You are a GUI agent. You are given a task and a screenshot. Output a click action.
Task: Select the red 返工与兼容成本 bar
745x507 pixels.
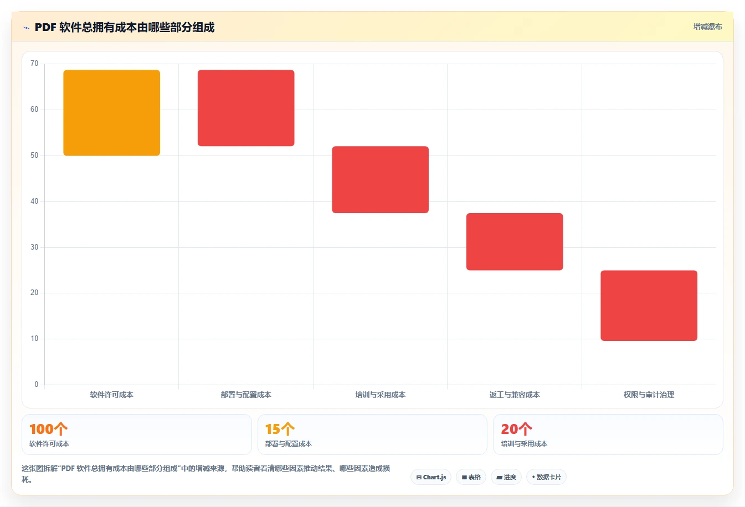(x=515, y=242)
